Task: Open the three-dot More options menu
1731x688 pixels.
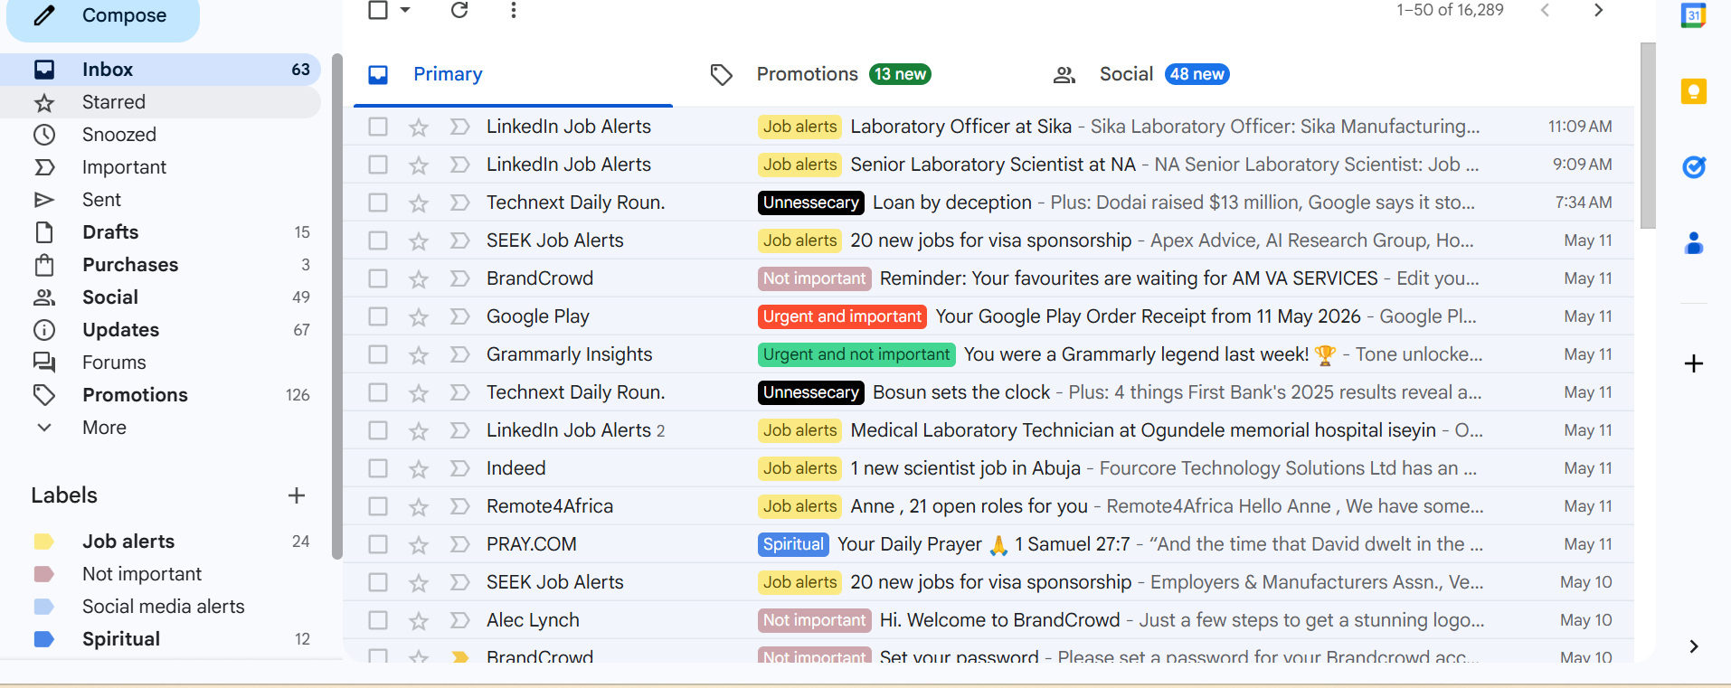Action: click(513, 10)
